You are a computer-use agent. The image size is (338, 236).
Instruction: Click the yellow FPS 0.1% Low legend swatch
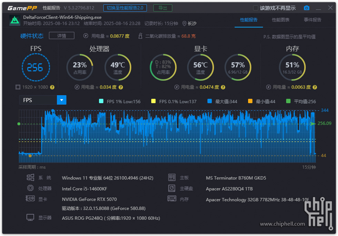coord(153,101)
